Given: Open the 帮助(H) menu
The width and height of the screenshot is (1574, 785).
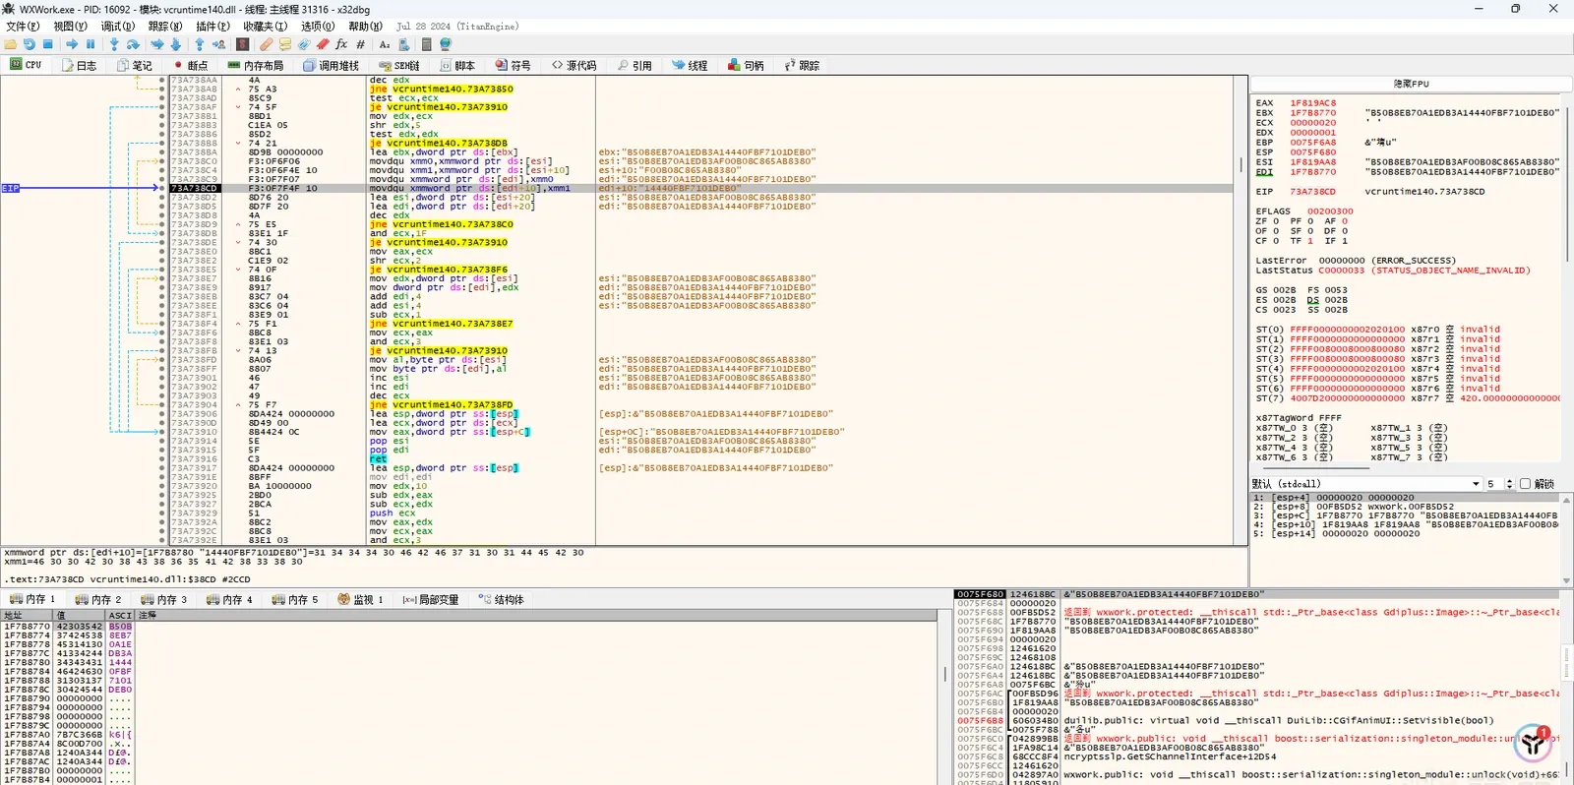Looking at the screenshot, I should pos(365,27).
